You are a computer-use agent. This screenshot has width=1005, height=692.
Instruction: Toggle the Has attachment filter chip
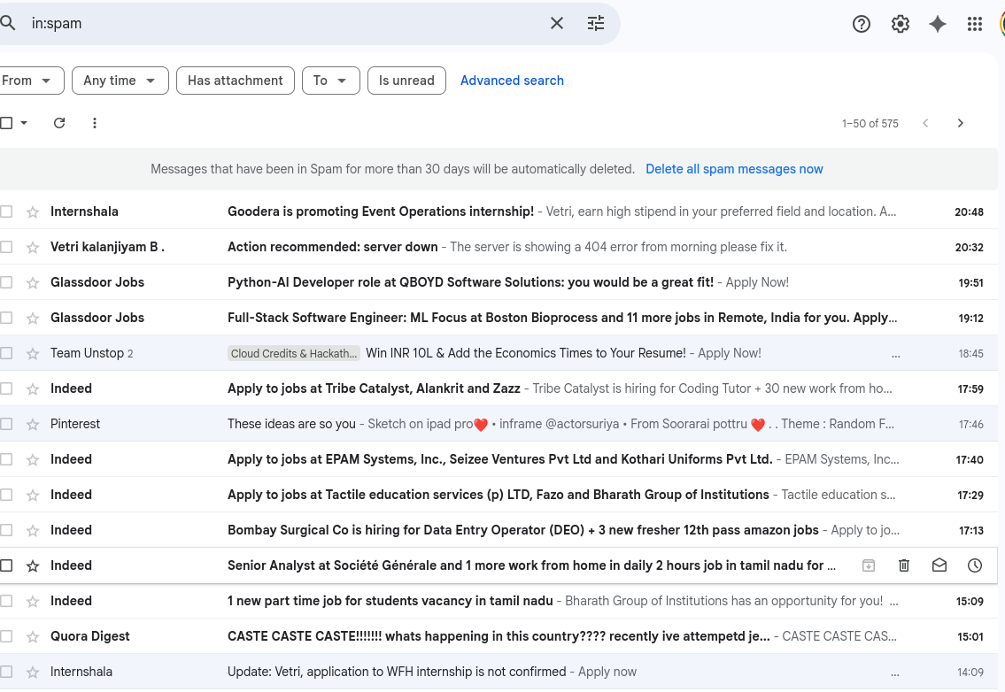coord(236,81)
